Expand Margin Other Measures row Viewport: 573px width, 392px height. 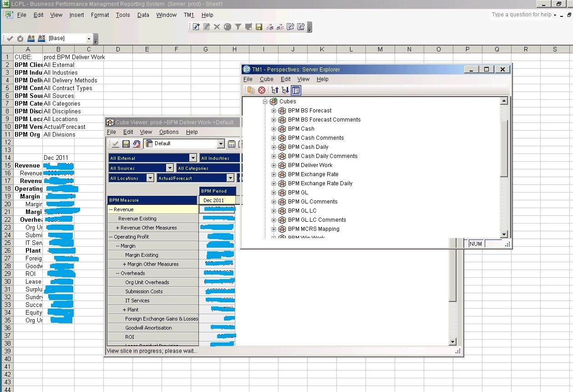pyautogui.click(x=125, y=264)
